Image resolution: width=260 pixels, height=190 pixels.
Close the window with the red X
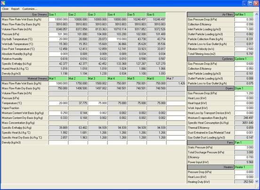(x=256, y=3)
